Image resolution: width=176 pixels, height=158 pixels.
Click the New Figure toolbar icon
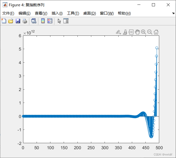click(x=4, y=21)
